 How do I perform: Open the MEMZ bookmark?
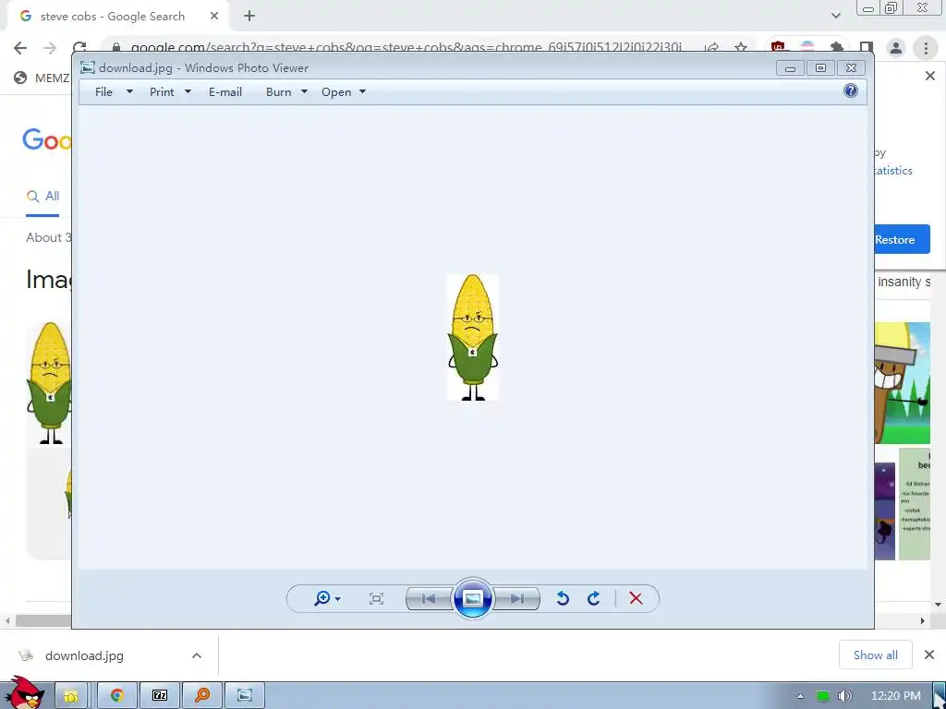tap(42, 78)
